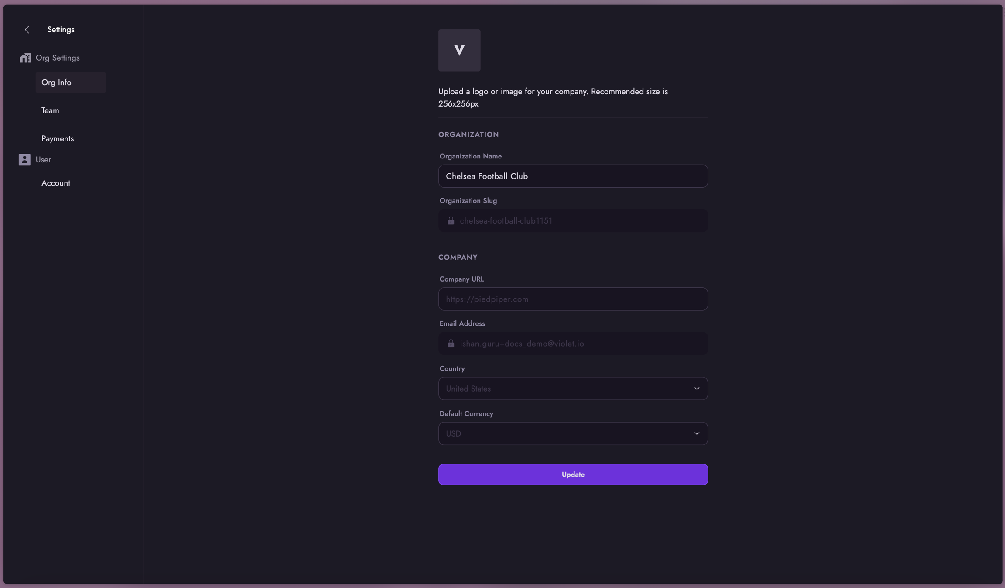Expand the Default Currency dropdown chevron
Screen dimensions: 1005x588
tap(697, 433)
